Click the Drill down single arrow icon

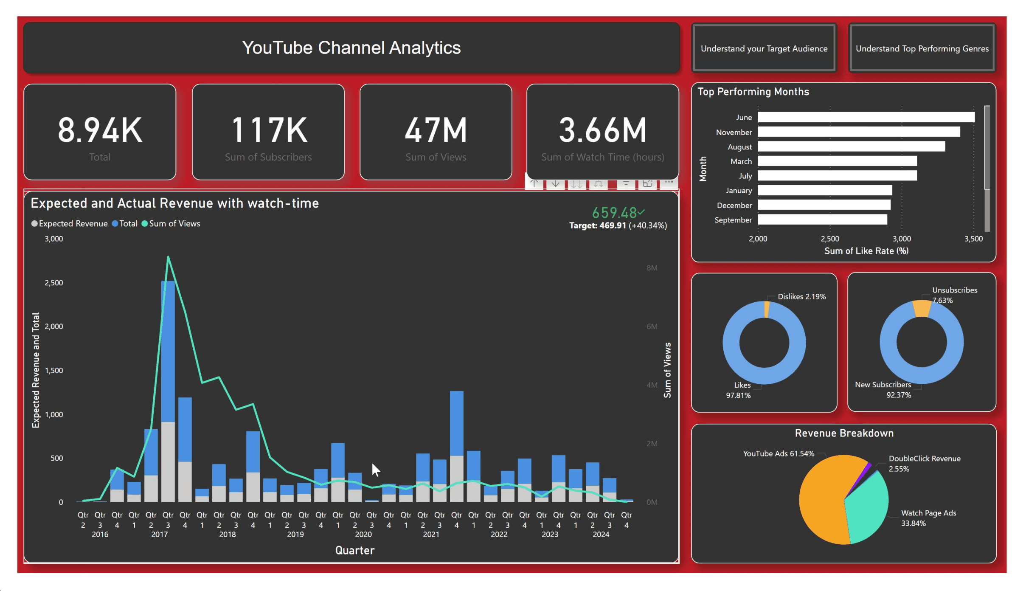[x=555, y=184]
